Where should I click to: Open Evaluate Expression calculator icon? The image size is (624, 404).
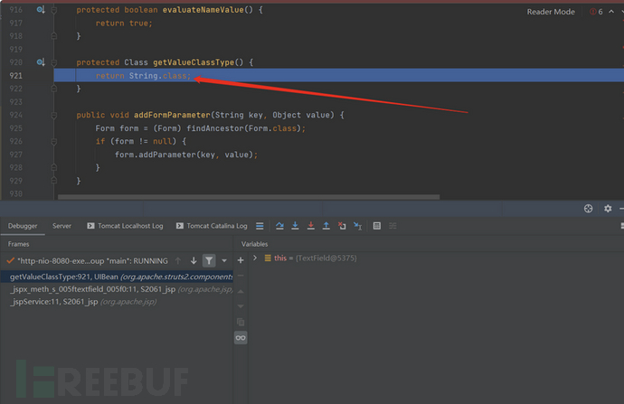[377, 226]
